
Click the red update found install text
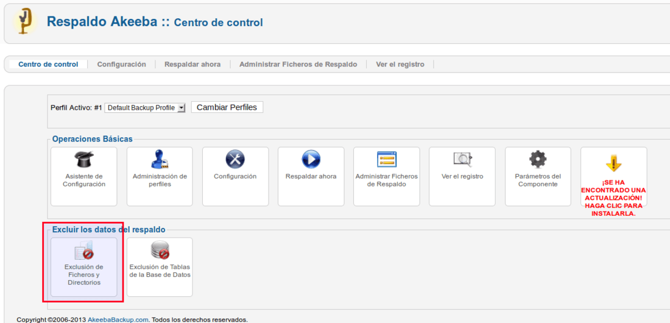pyautogui.click(x=613, y=198)
